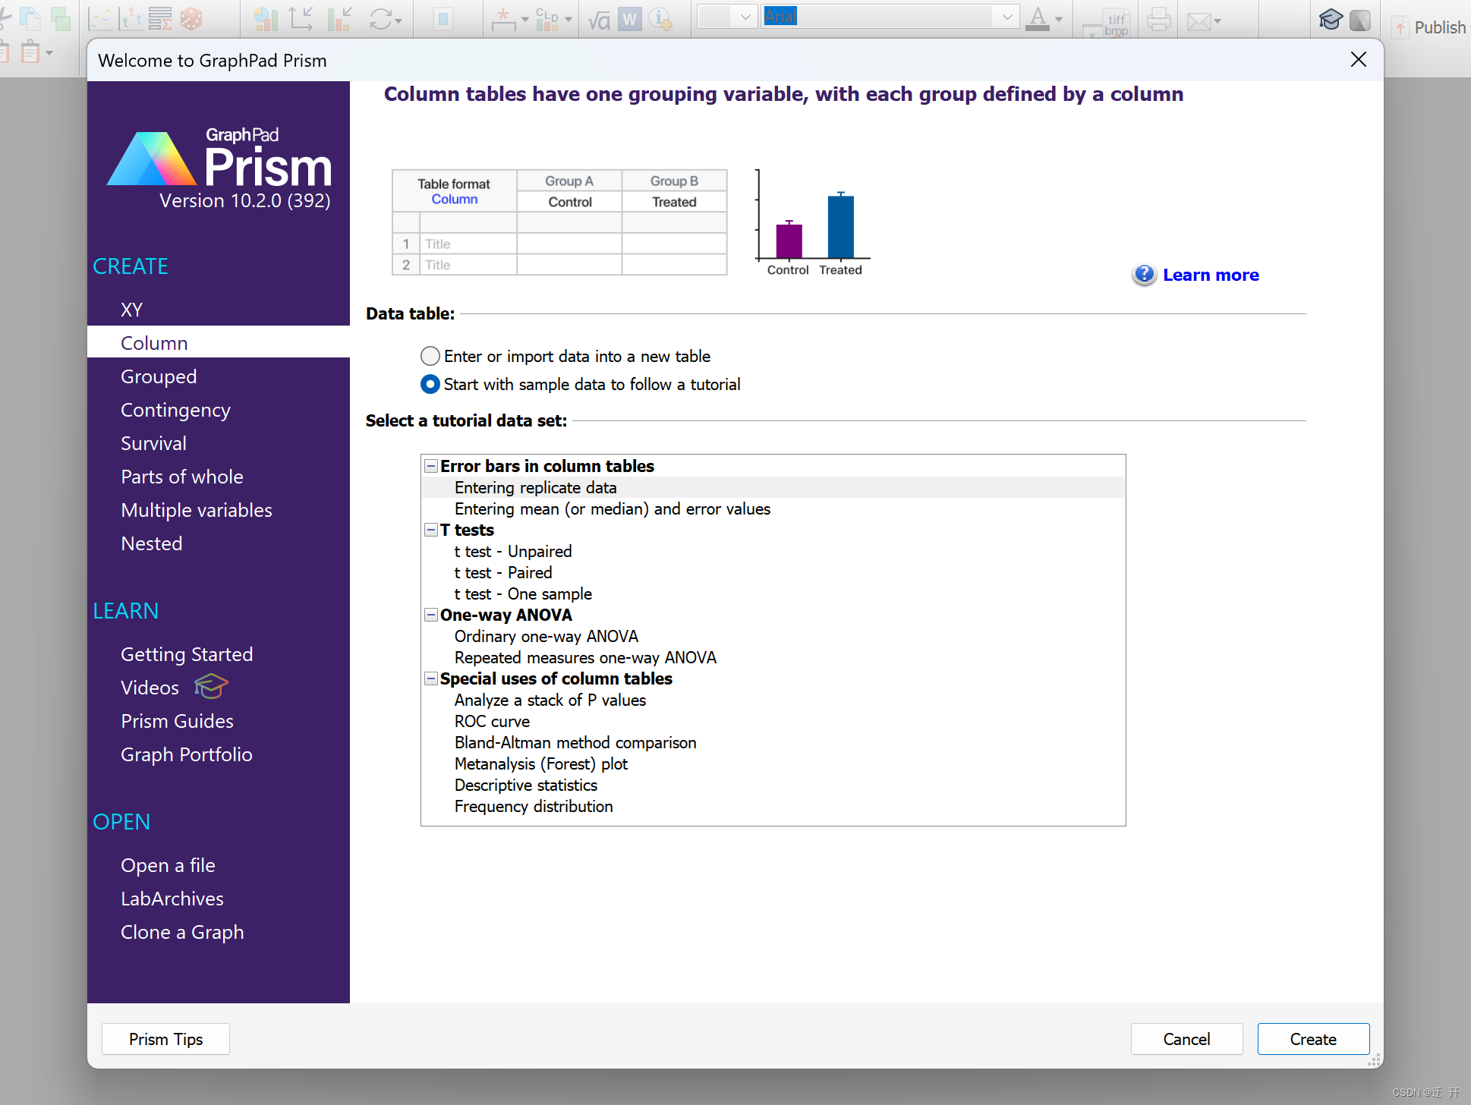Click the circular refresh arrows toolbar icon
Viewport: 1471px width, 1105px height.
pyautogui.click(x=381, y=18)
